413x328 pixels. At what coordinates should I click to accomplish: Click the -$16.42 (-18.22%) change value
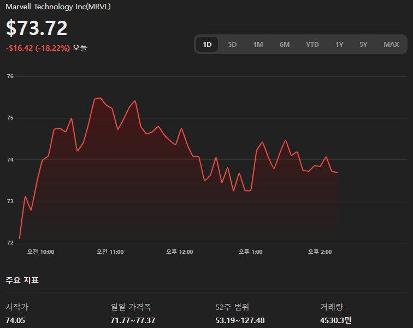pos(38,48)
